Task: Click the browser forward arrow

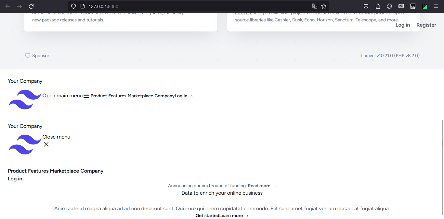Action: pos(20,6)
